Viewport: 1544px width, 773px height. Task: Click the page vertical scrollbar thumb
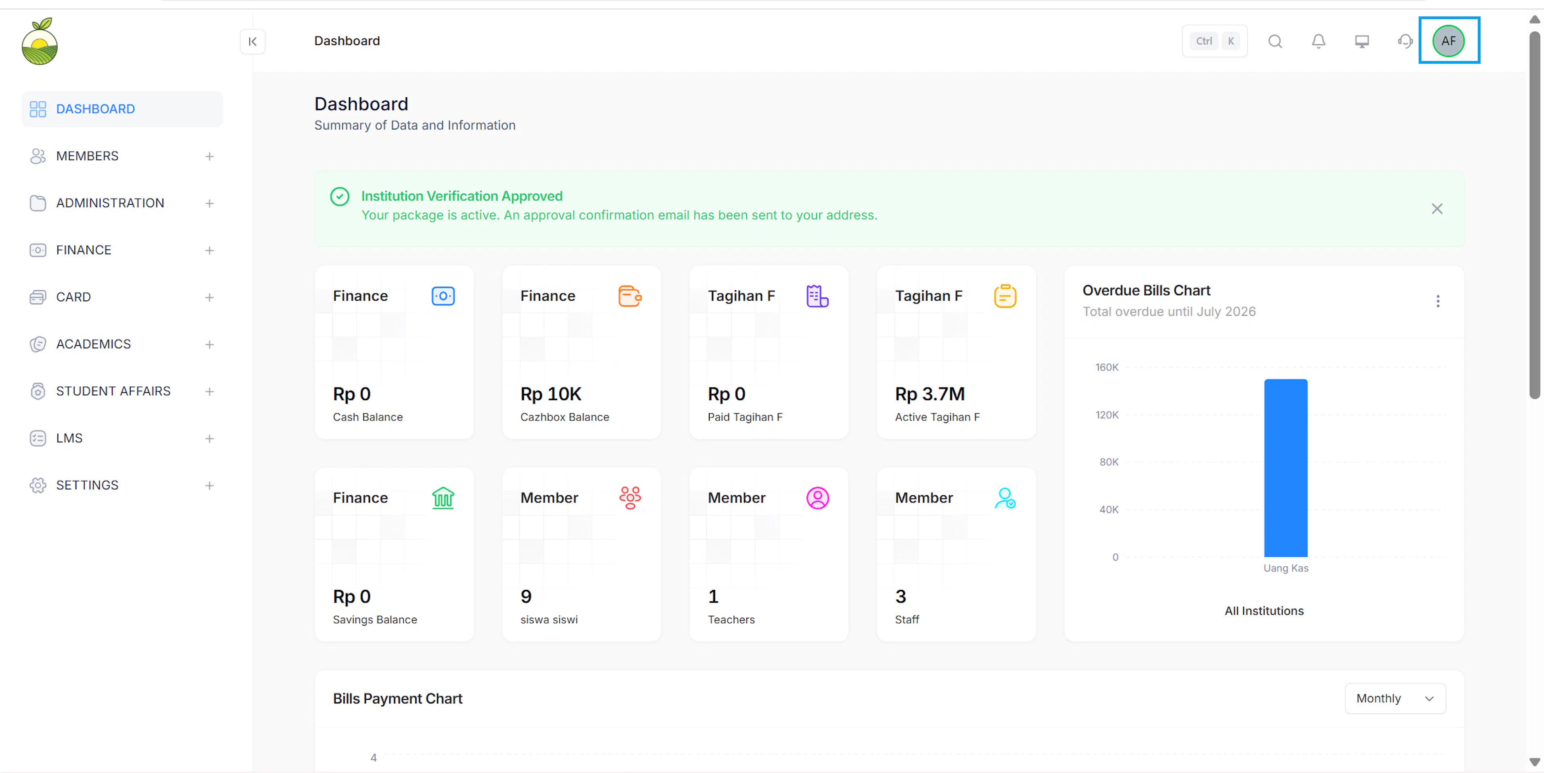pos(1534,216)
